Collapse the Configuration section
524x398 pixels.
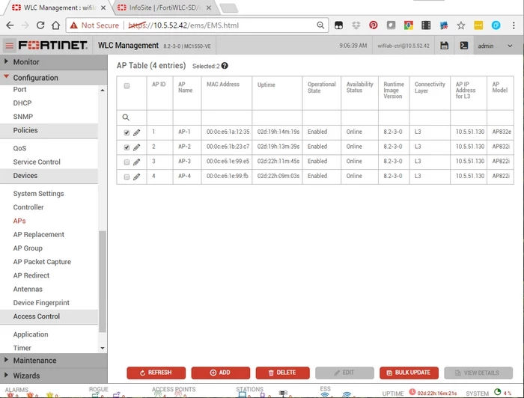[53, 78]
